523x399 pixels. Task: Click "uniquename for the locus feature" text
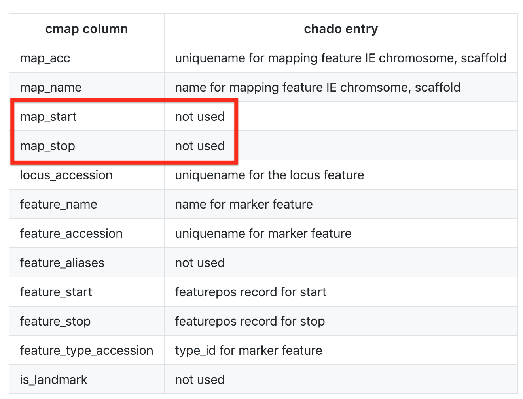coord(269,175)
